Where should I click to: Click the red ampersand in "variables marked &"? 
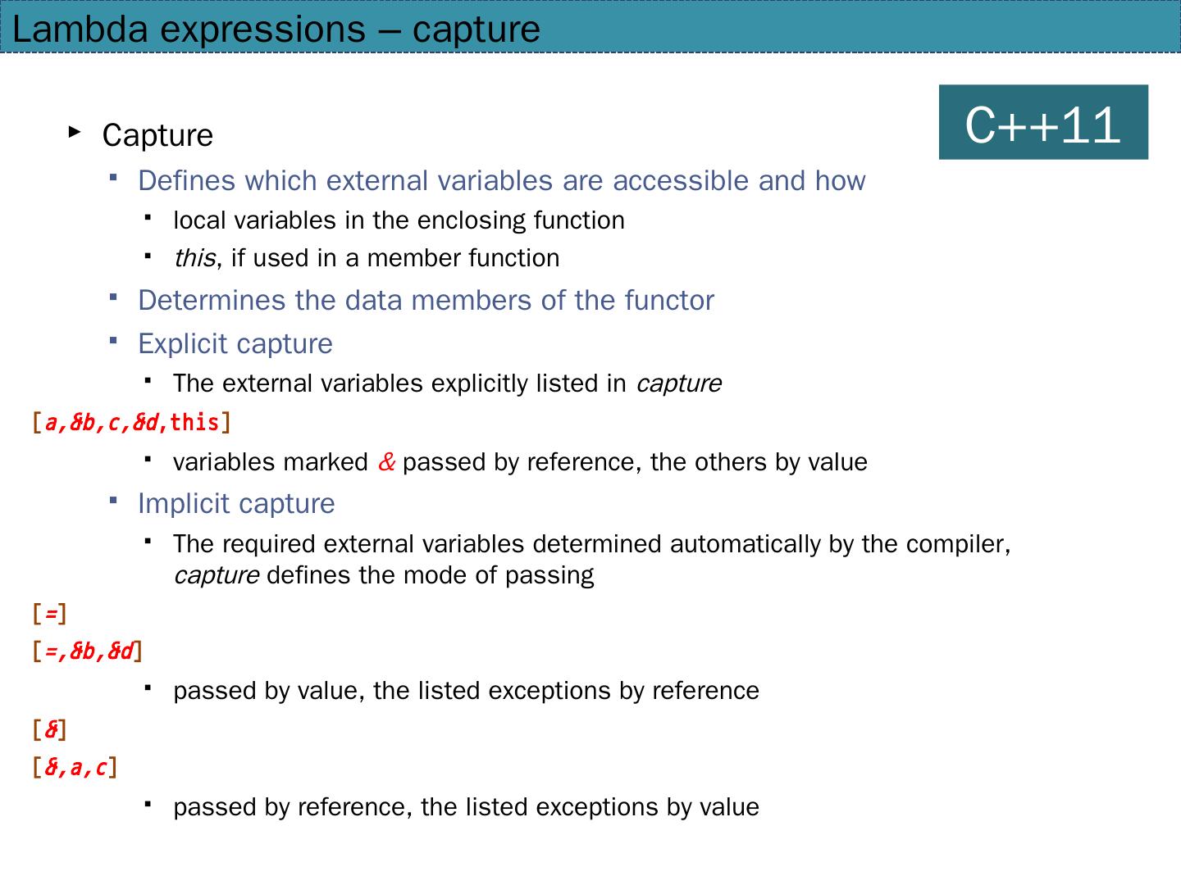[x=387, y=462]
